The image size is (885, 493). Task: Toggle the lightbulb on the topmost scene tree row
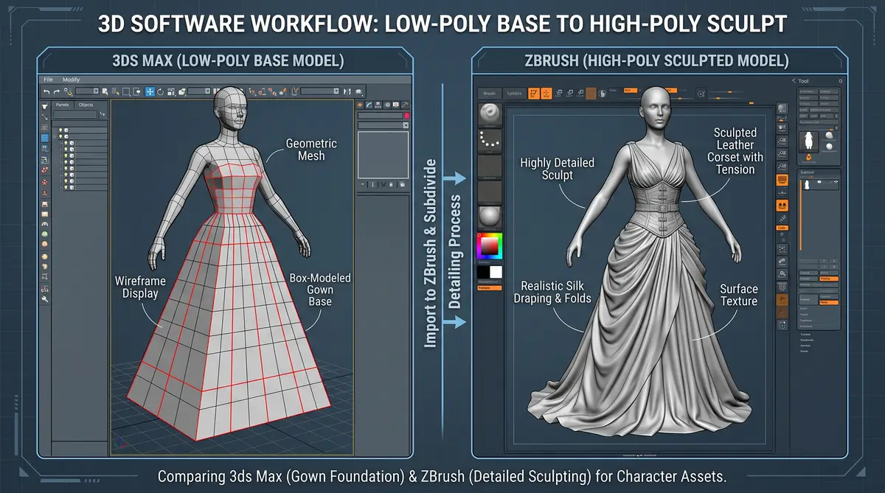coord(60,130)
